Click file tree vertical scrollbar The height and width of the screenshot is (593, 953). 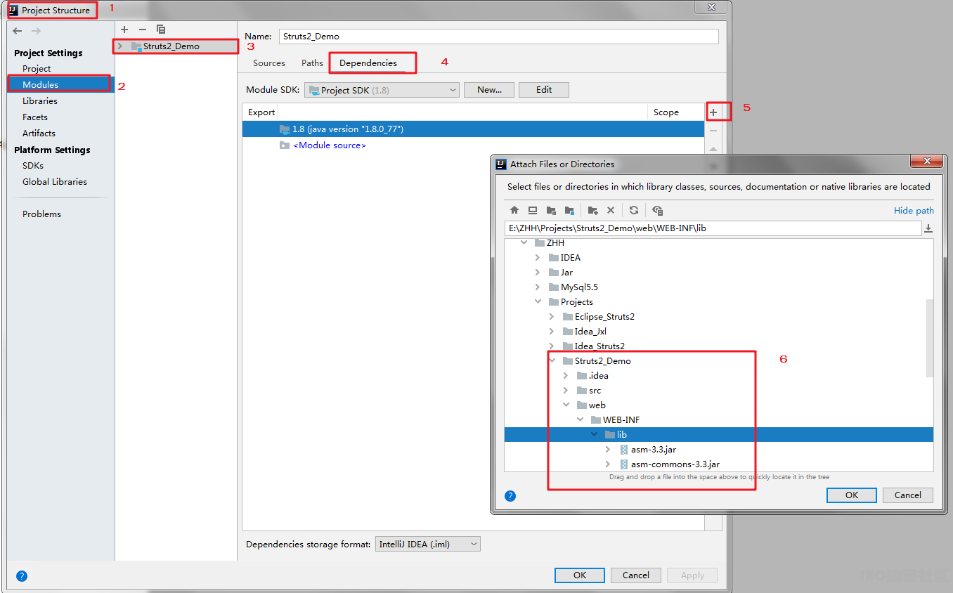tap(930, 338)
